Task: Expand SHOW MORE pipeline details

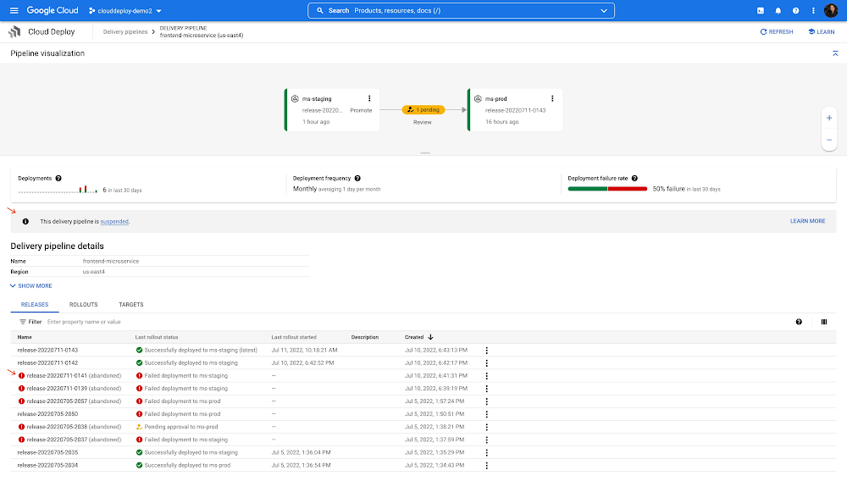Action: [31, 285]
